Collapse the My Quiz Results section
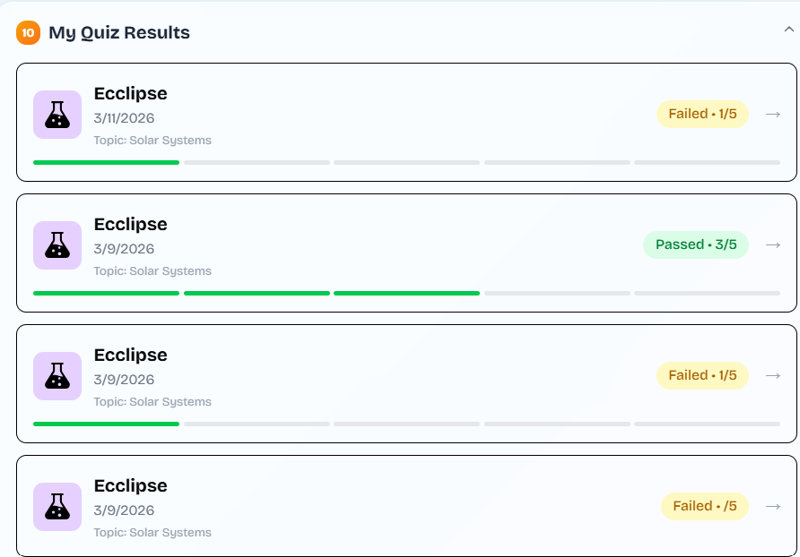 point(788,30)
